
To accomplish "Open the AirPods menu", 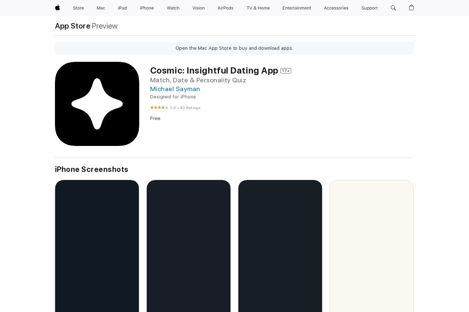I will pyautogui.click(x=225, y=8).
